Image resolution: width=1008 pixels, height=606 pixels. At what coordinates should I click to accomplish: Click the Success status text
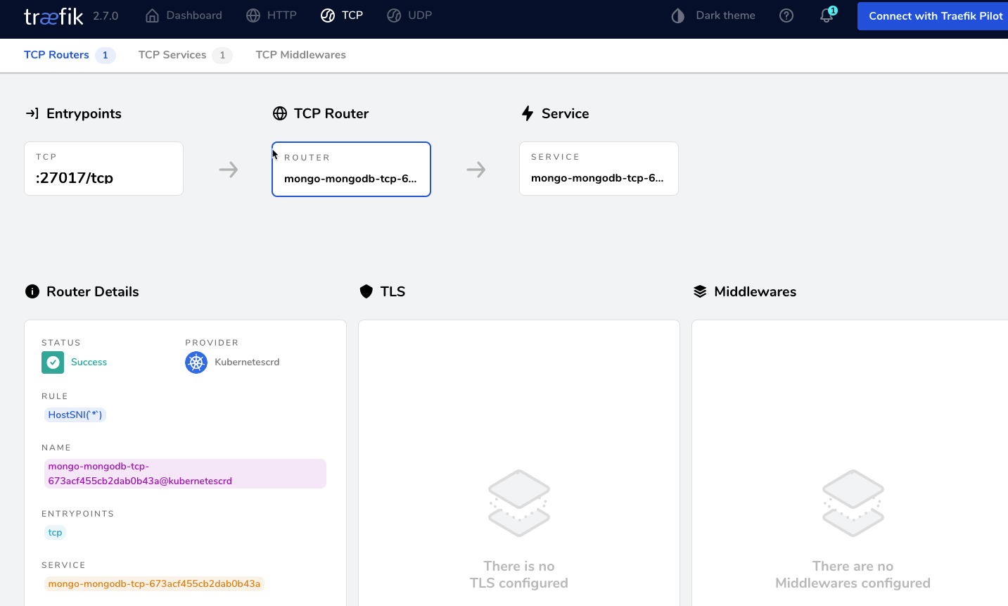click(89, 362)
